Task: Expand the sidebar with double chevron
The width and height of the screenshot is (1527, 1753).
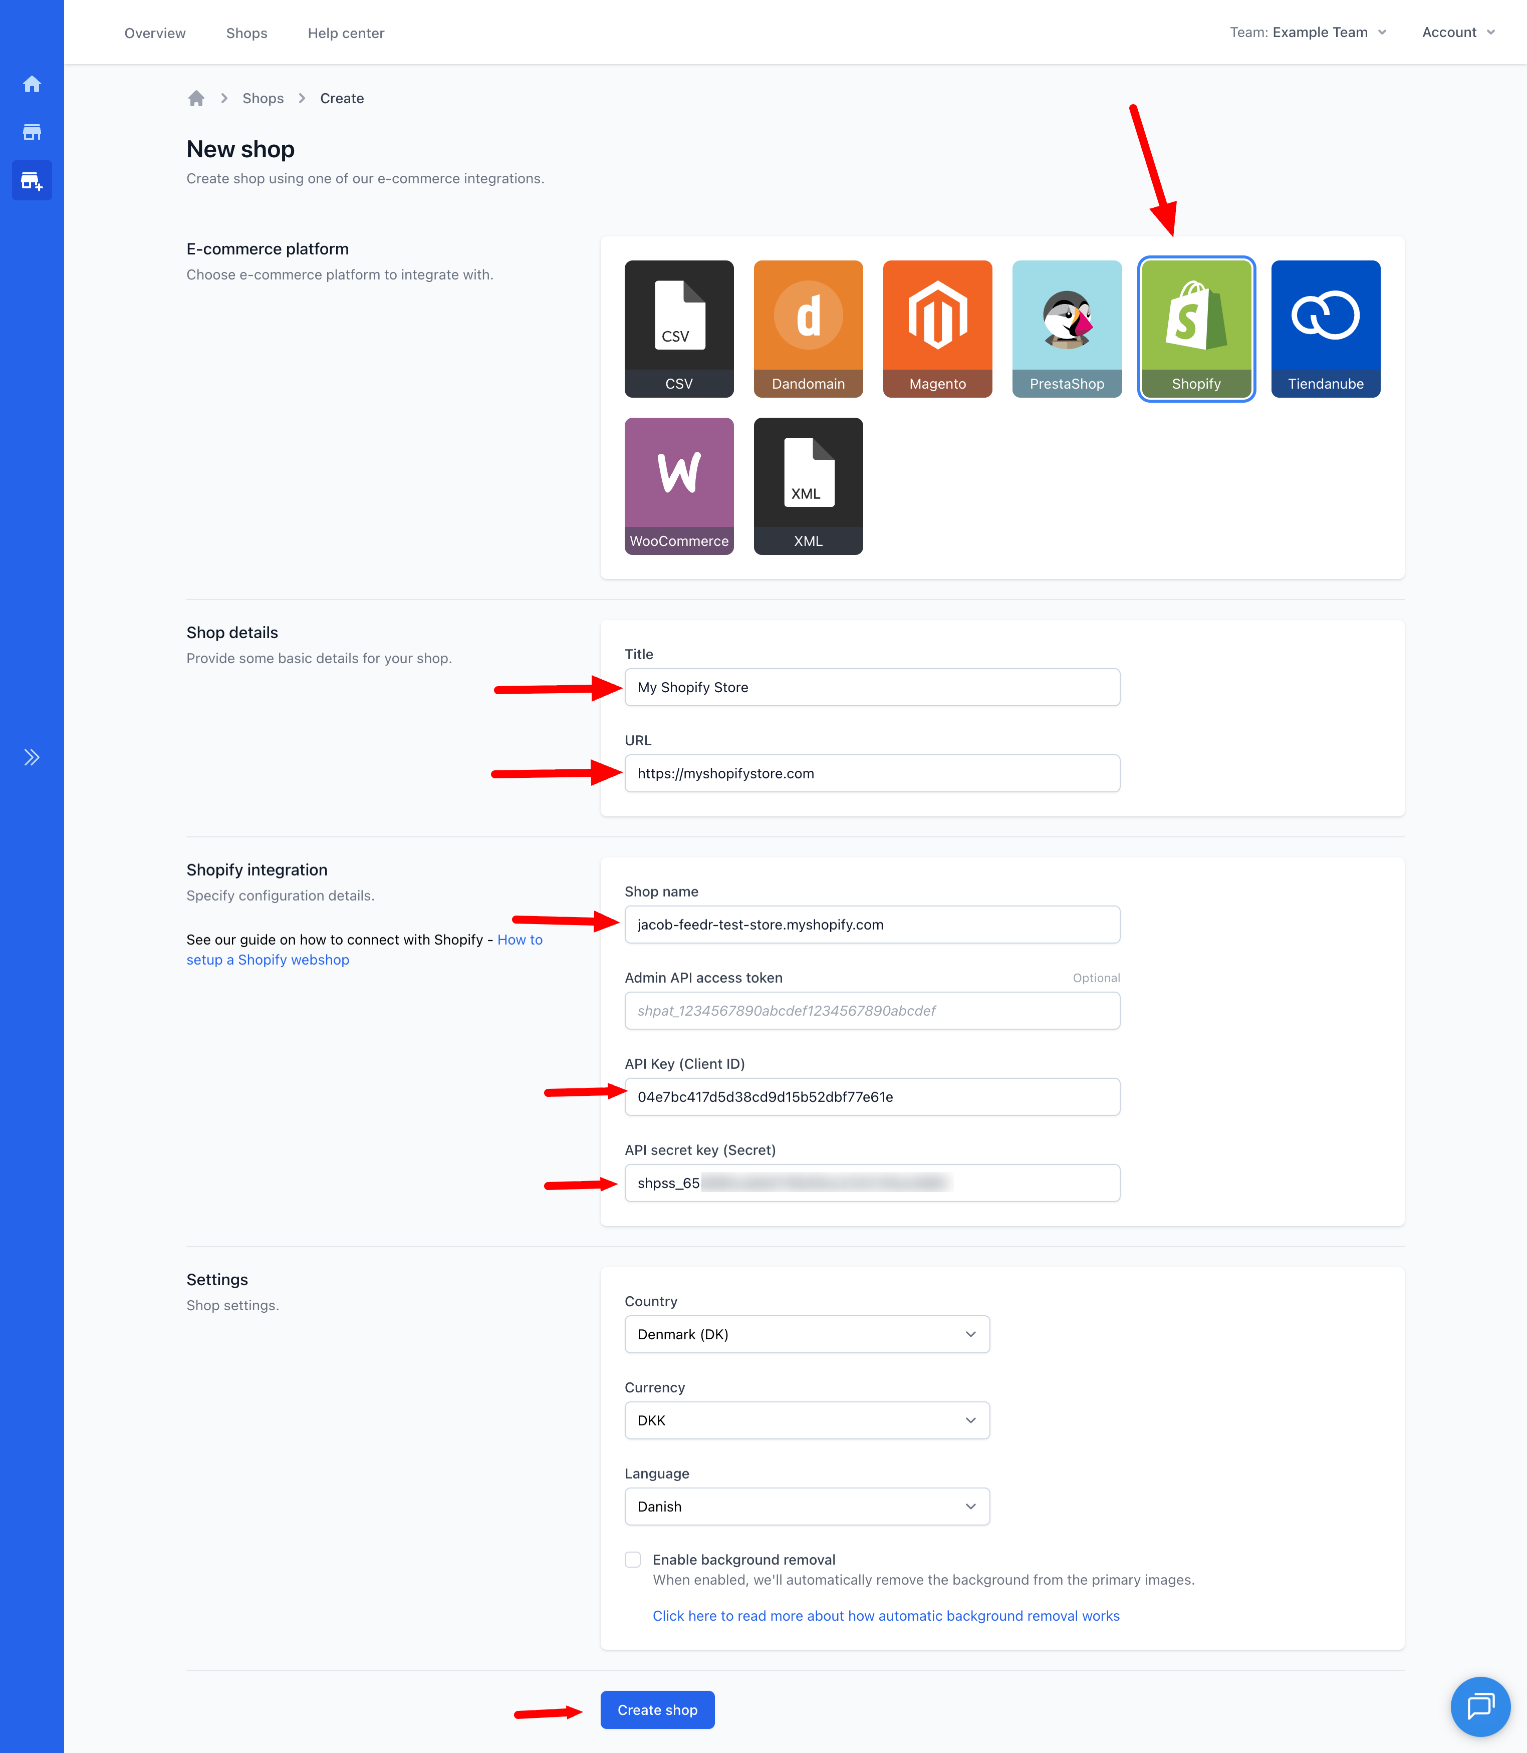Action: [x=32, y=757]
